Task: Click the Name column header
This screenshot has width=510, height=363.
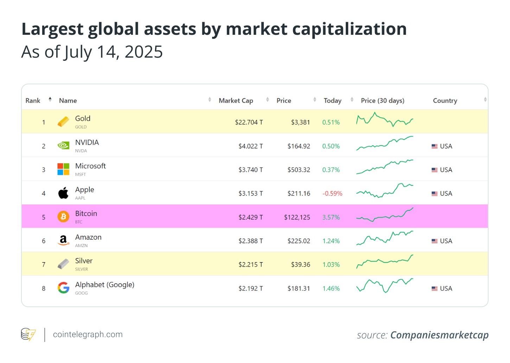Action: [x=68, y=101]
